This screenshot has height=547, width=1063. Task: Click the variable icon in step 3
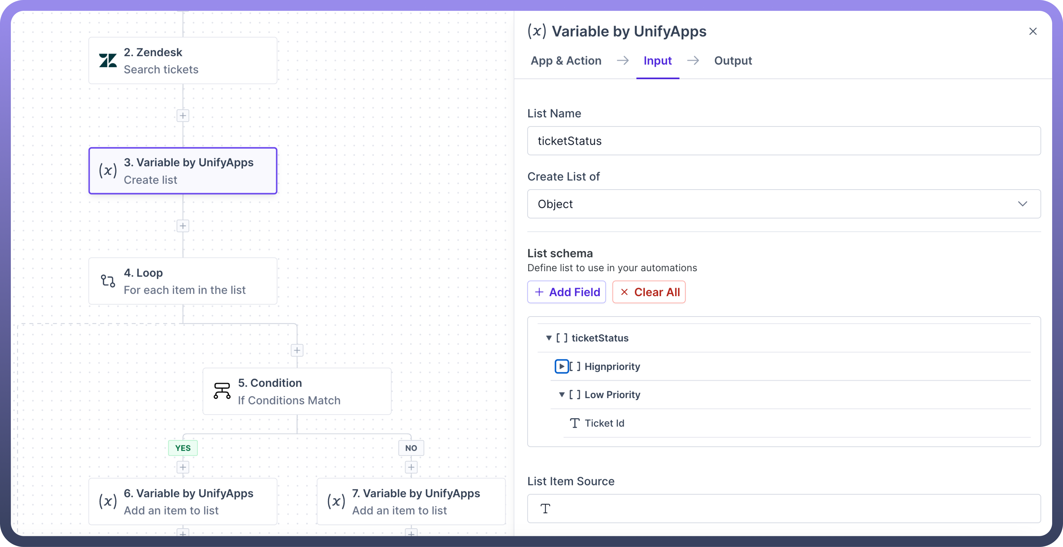coord(108,171)
